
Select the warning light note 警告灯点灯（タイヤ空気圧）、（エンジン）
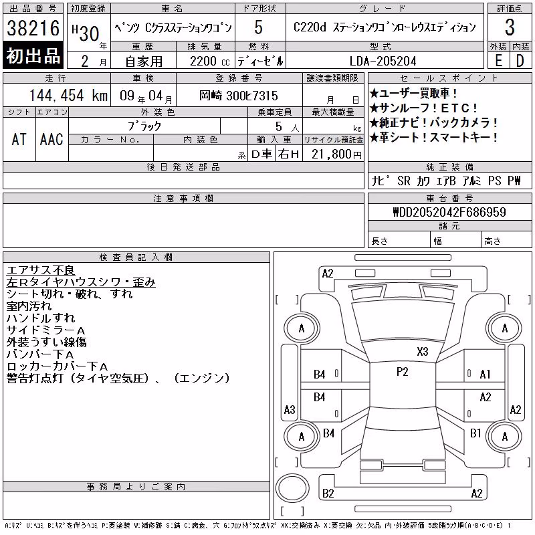[118, 379]
